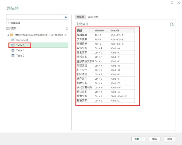Click the Cmd + A cell
Viewport: 182px width, 145px height.
click(123, 48)
